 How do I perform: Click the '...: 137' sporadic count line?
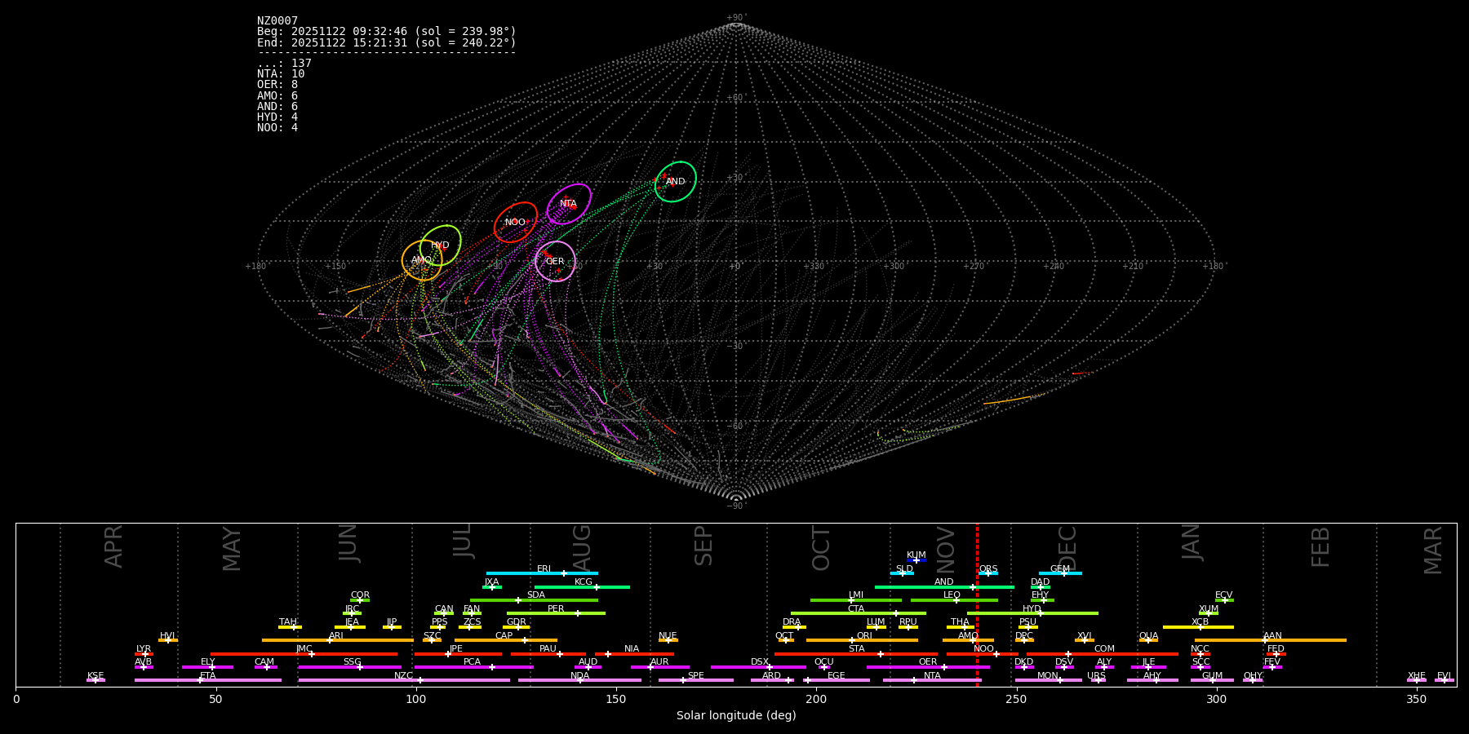[284, 64]
